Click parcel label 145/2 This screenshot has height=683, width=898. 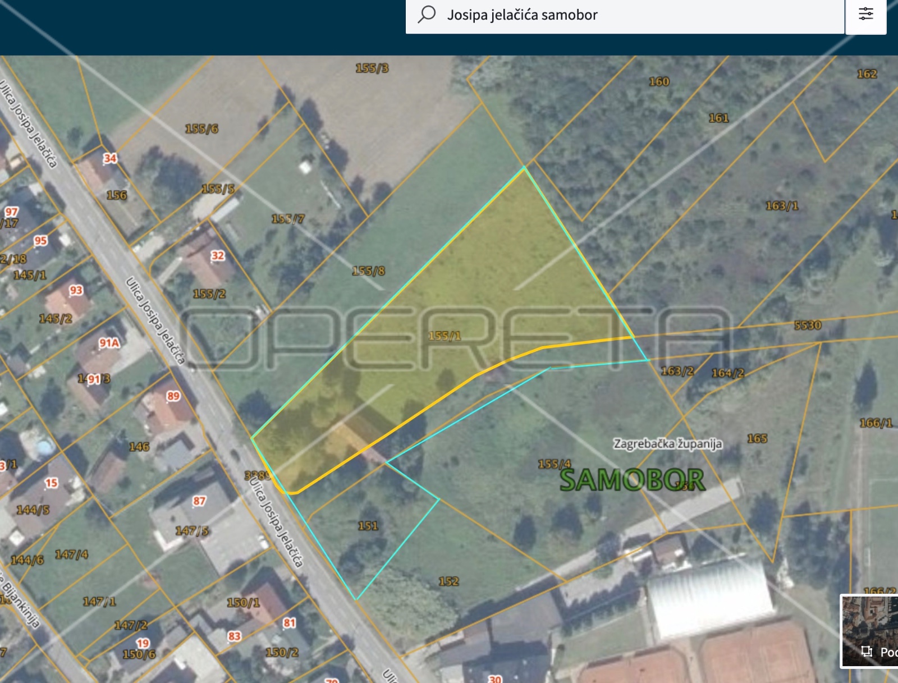tap(56, 319)
